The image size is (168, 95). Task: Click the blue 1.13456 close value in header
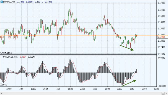coord(48,2)
